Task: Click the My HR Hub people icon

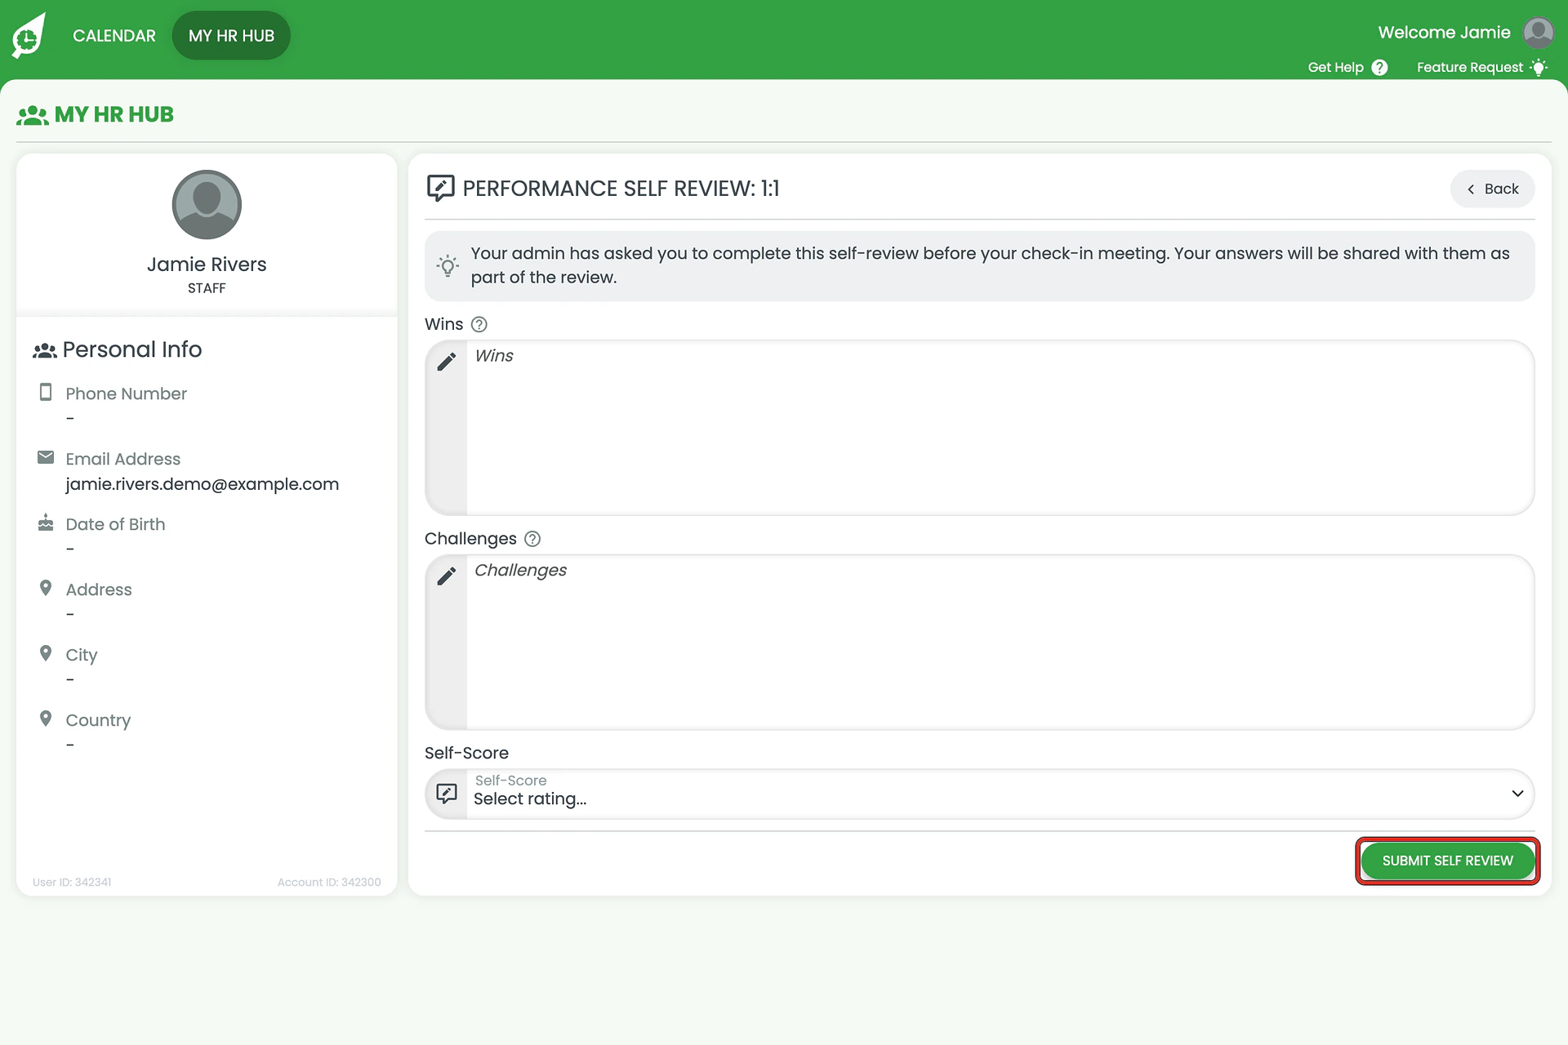Action: [x=33, y=115]
